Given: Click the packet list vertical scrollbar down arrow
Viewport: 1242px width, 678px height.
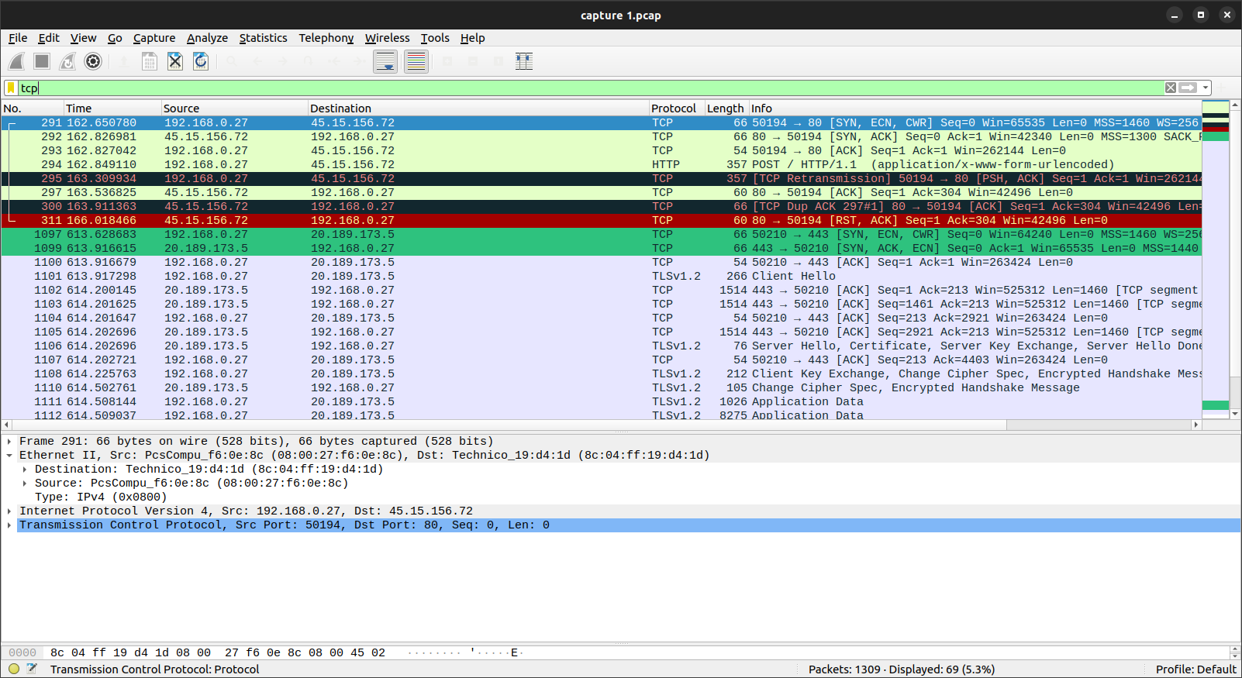Looking at the screenshot, I should [x=1235, y=415].
